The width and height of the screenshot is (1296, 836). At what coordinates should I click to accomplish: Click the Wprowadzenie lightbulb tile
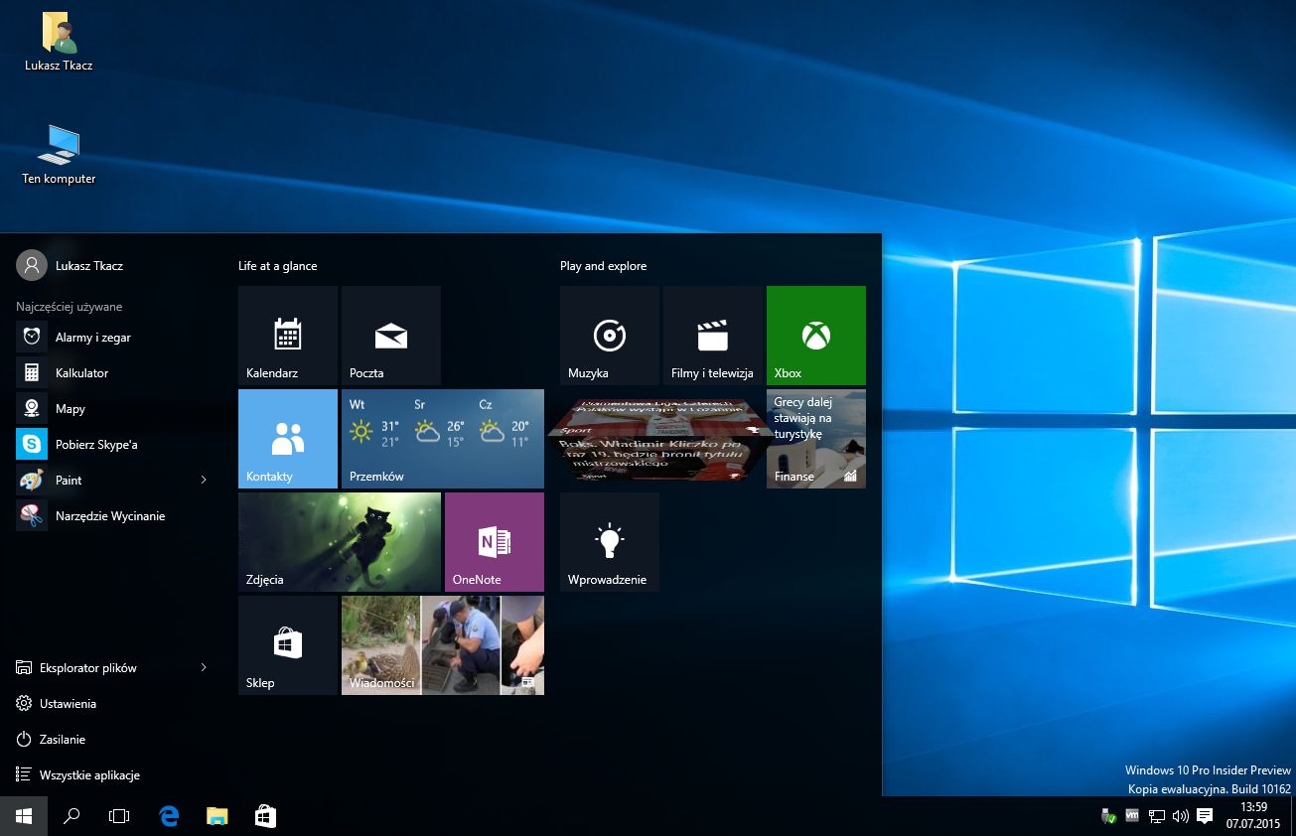click(609, 542)
